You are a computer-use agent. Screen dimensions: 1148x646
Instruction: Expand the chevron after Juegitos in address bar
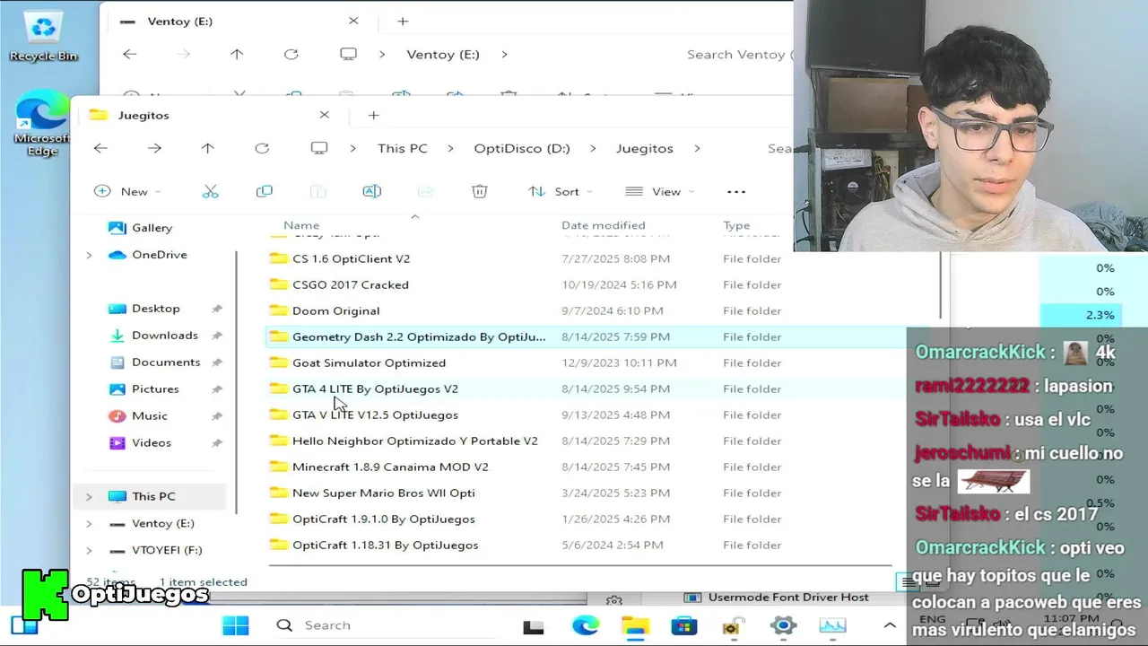[697, 148]
